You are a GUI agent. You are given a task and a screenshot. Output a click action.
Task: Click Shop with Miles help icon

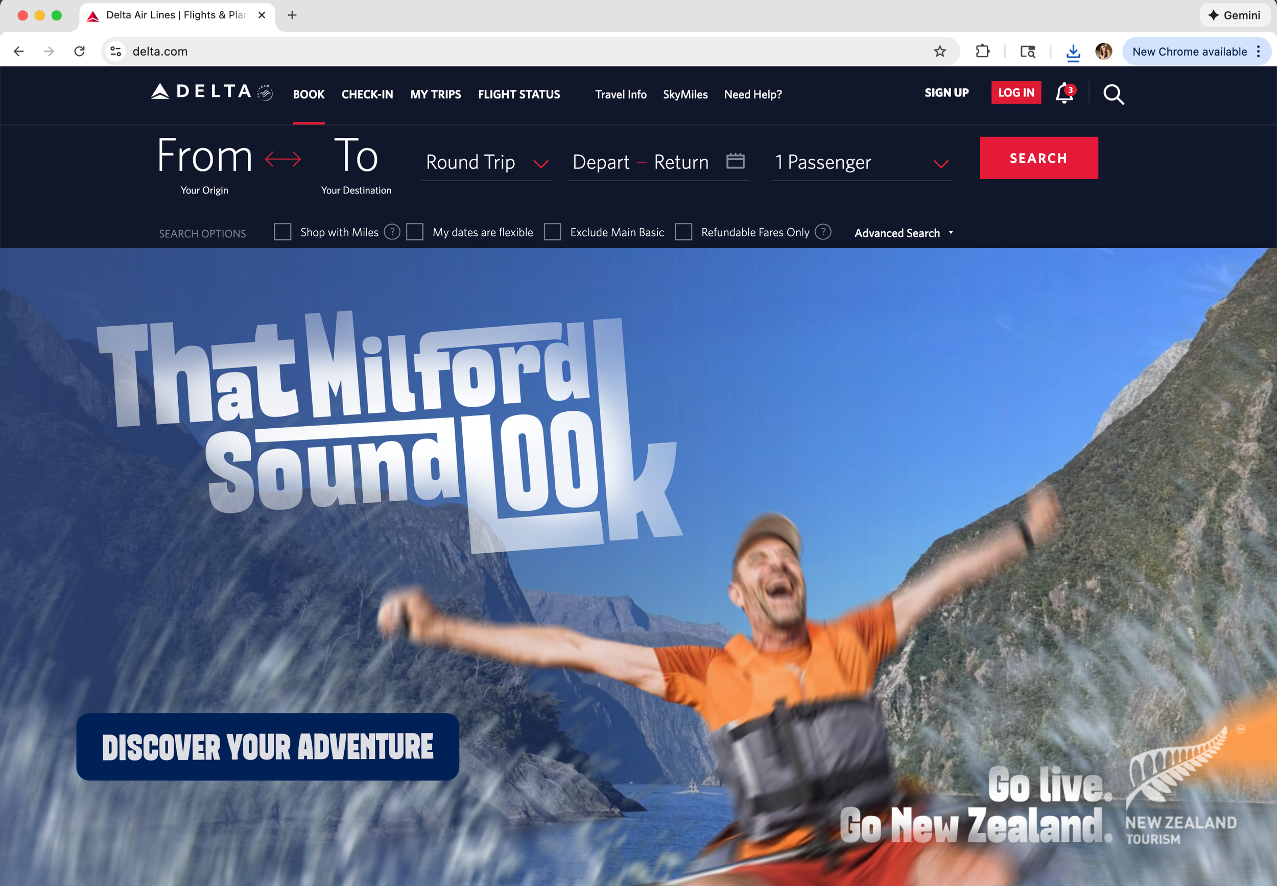[x=392, y=232]
